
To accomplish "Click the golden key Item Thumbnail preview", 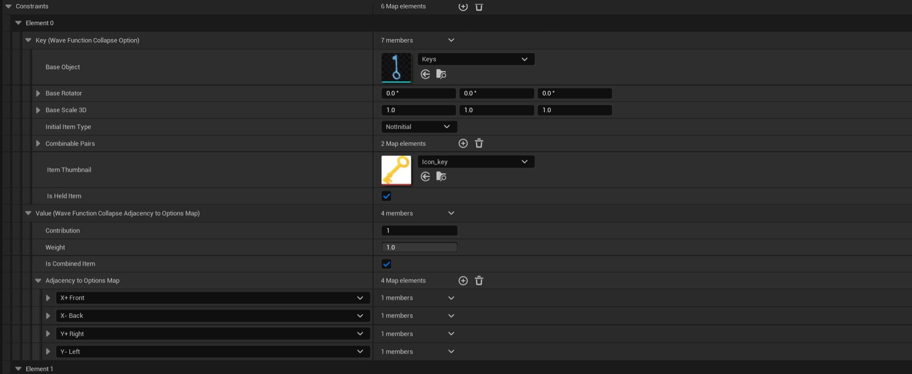I will pyautogui.click(x=396, y=170).
